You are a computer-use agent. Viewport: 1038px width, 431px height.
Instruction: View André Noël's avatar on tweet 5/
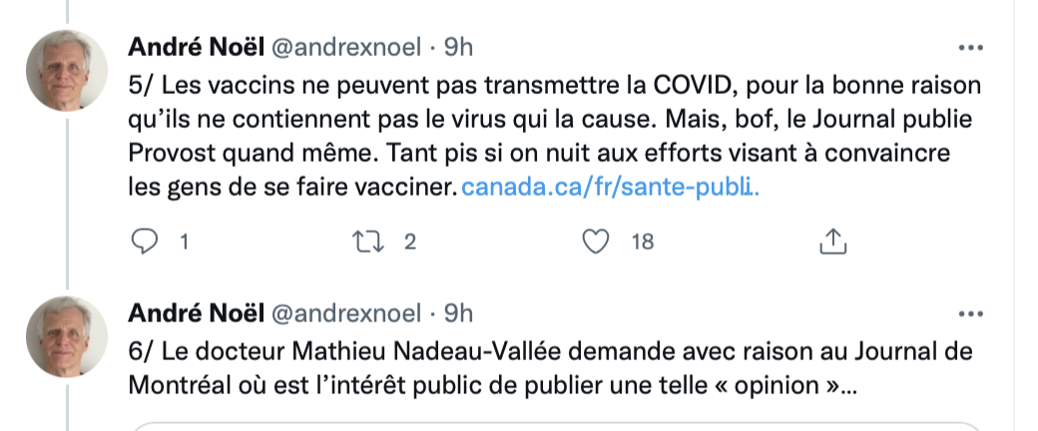[x=67, y=70]
